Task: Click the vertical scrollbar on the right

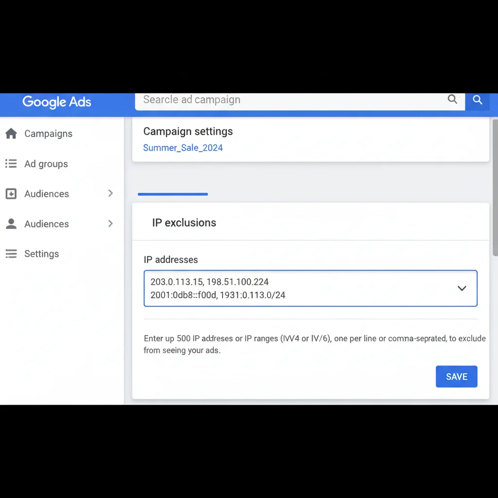Action: [x=495, y=187]
